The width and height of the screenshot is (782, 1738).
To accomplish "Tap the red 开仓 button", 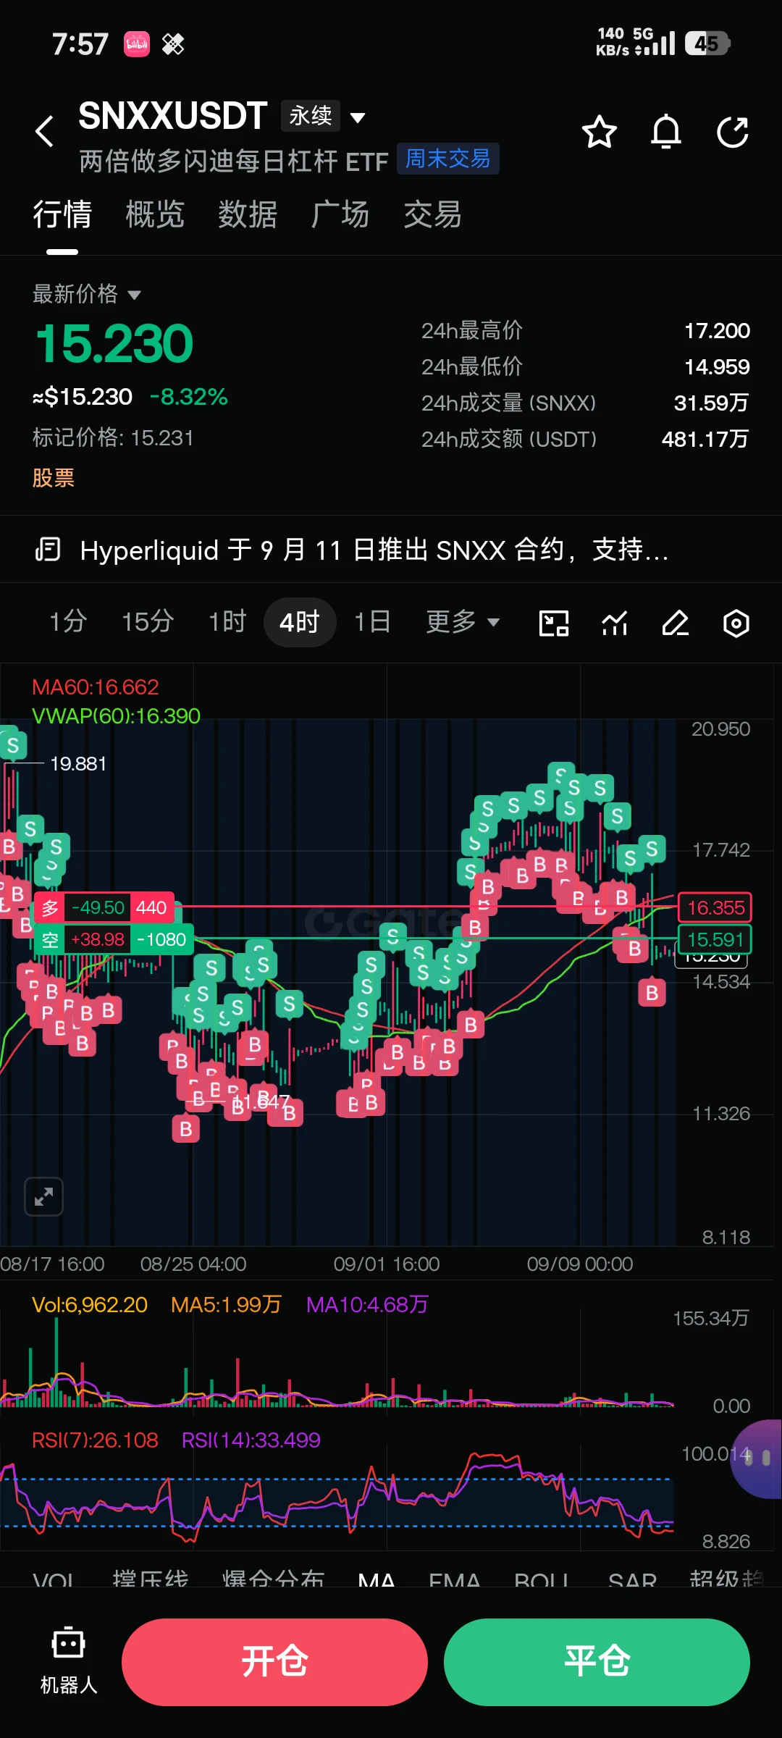I will pyautogui.click(x=274, y=1662).
